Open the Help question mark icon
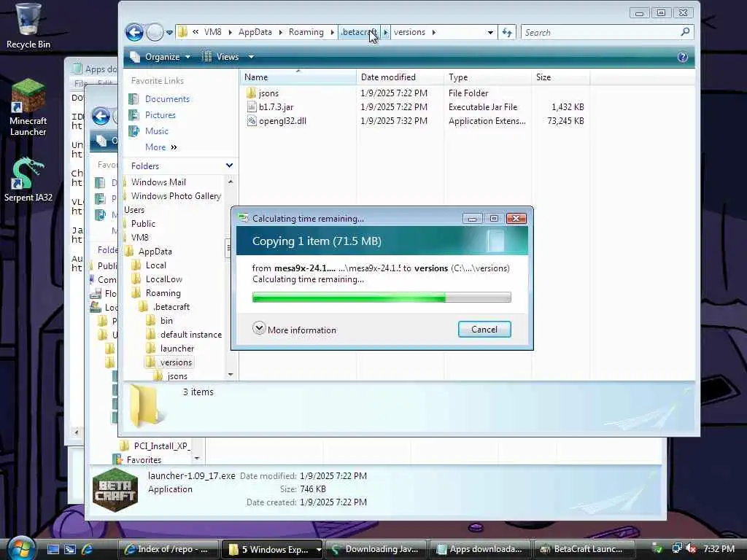747x560 pixels. (x=682, y=57)
